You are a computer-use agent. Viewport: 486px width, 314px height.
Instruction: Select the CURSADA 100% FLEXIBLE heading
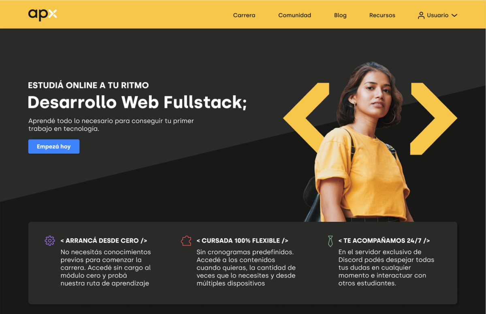point(242,241)
